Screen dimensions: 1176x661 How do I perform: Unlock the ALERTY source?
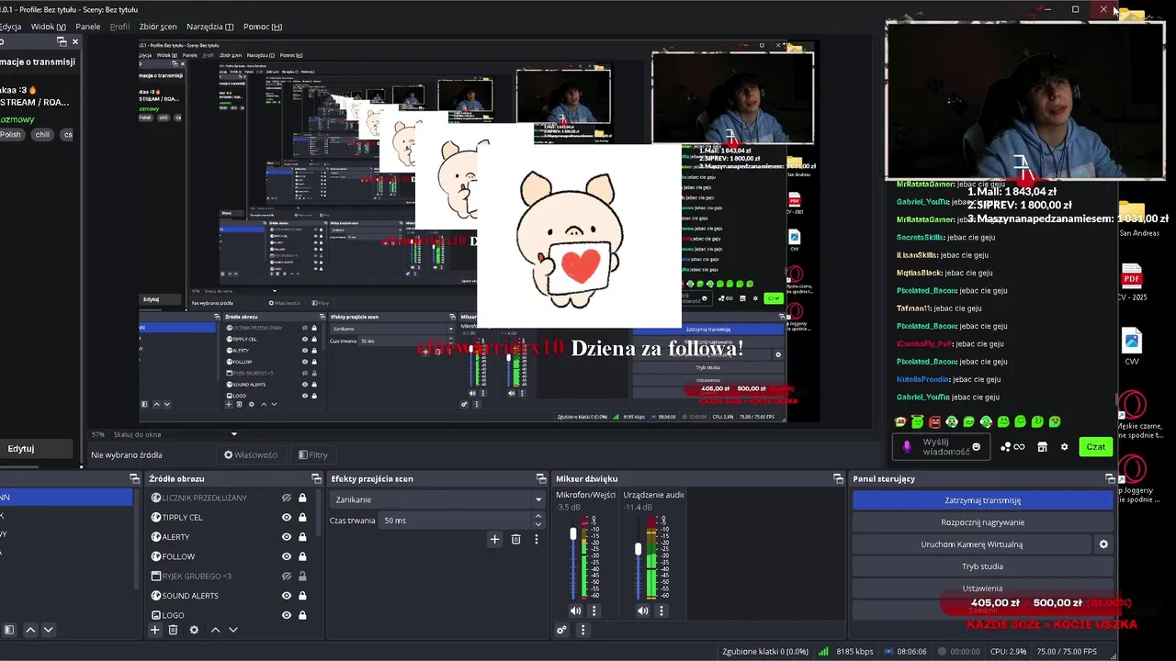[x=302, y=537]
